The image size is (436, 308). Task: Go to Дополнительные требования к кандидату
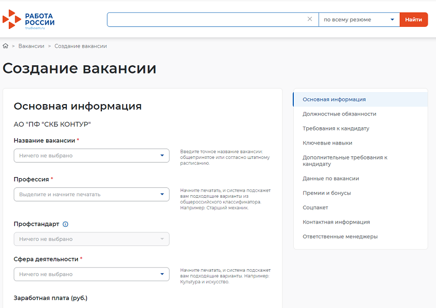pos(345,160)
